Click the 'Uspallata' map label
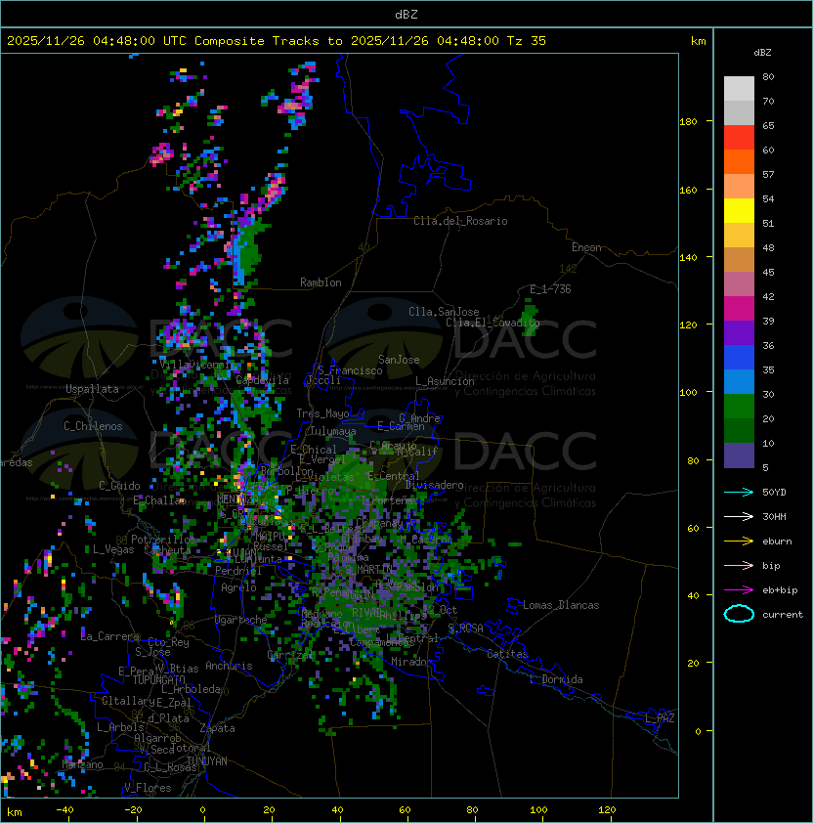Viewport: 813px width, 823px height. tap(92, 389)
